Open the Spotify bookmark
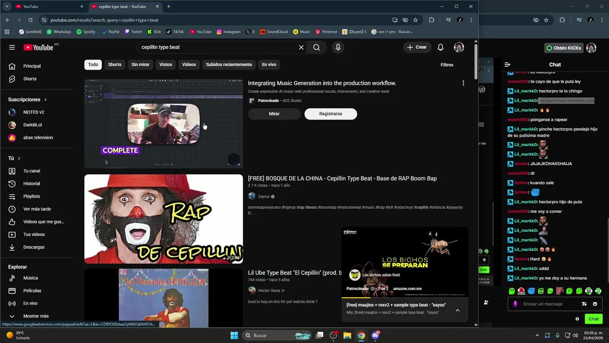Viewport: 609px width, 343px height. point(86,32)
